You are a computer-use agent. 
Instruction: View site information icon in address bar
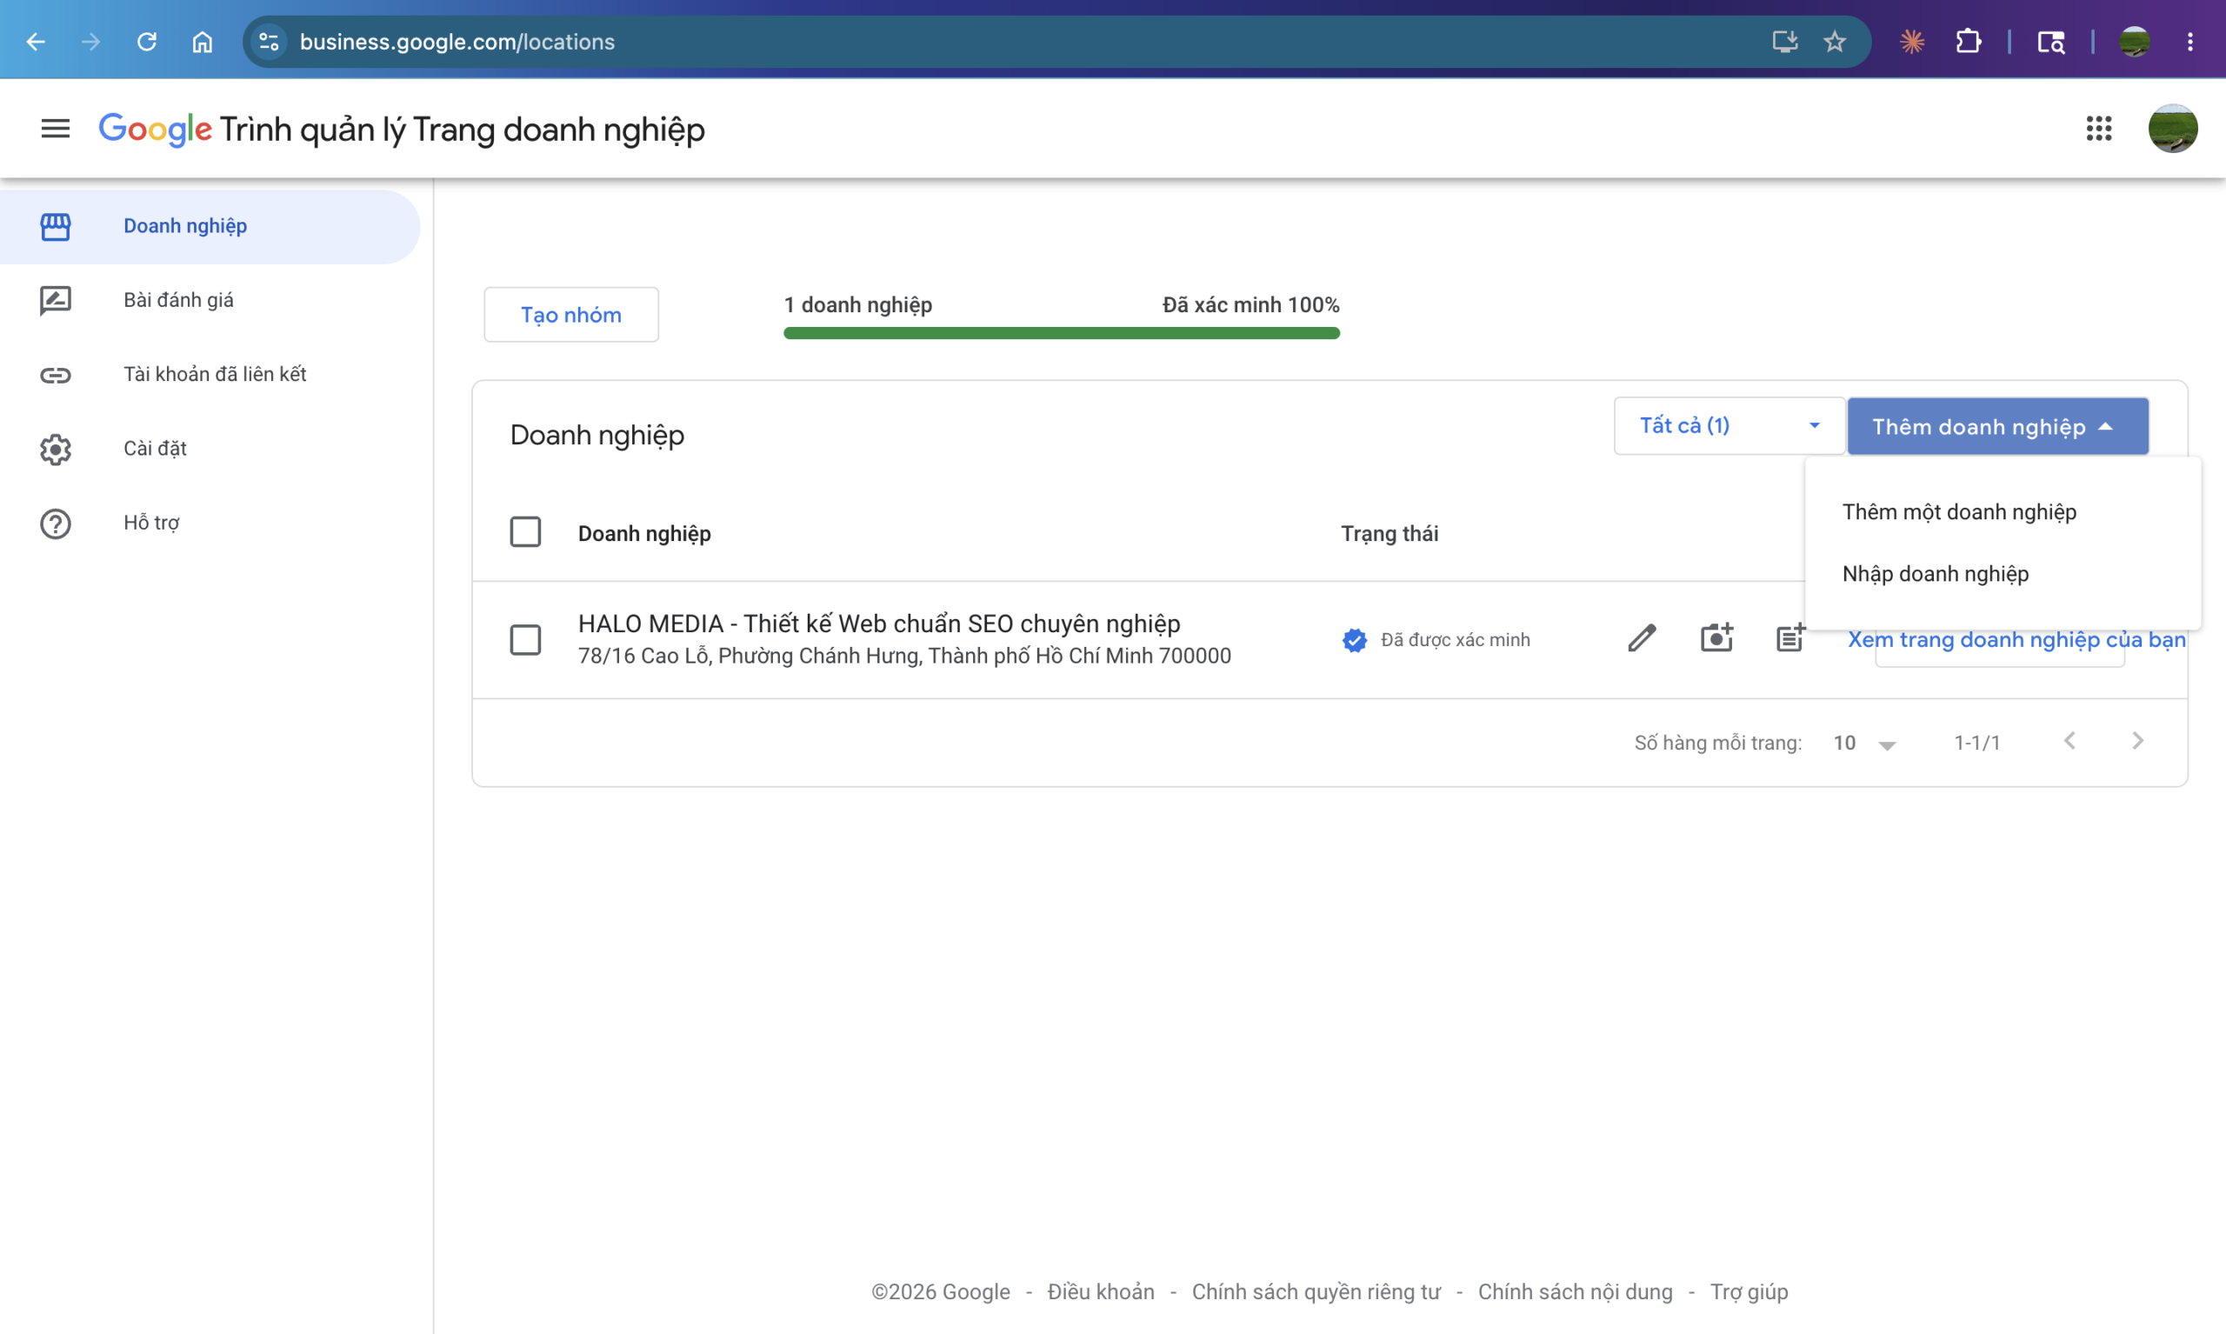(x=268, y=42)
